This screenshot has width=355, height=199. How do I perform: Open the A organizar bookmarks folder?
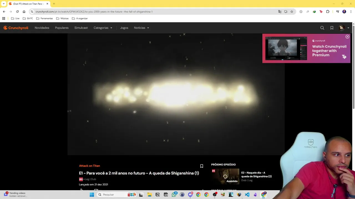pyautogui.click(x=80, y=19)
